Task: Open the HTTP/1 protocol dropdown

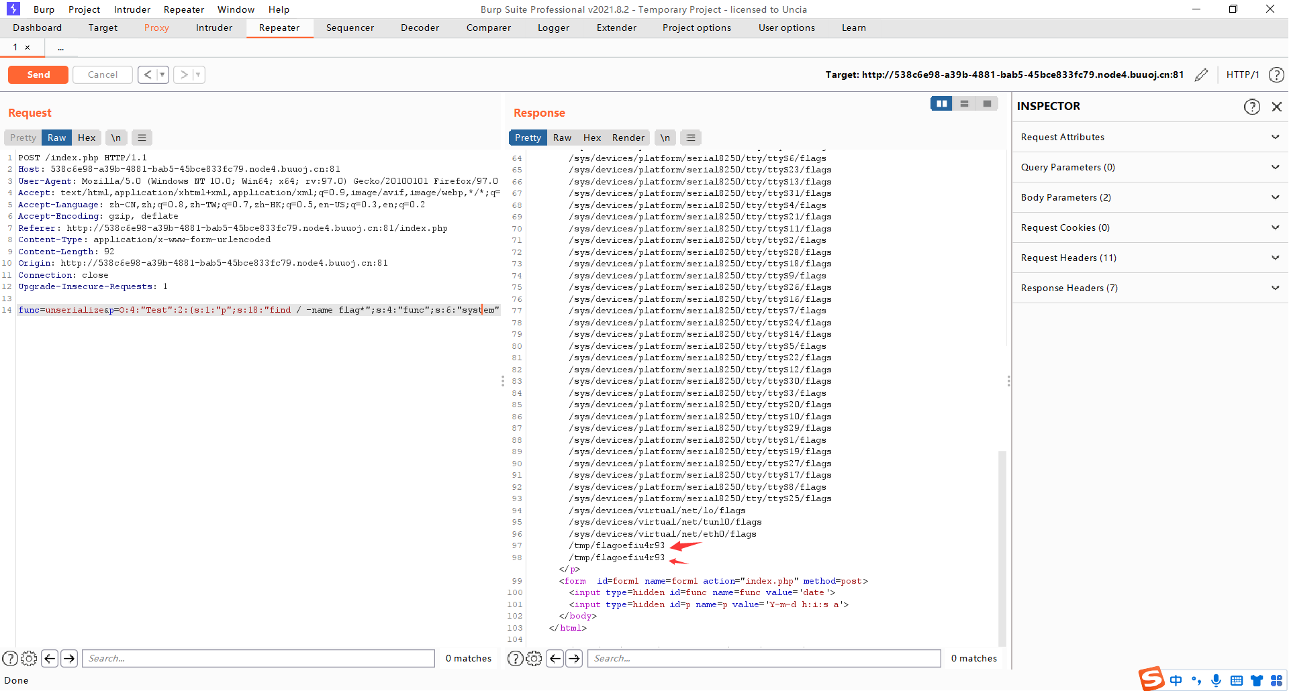Action: click(x=1242, y=74)
